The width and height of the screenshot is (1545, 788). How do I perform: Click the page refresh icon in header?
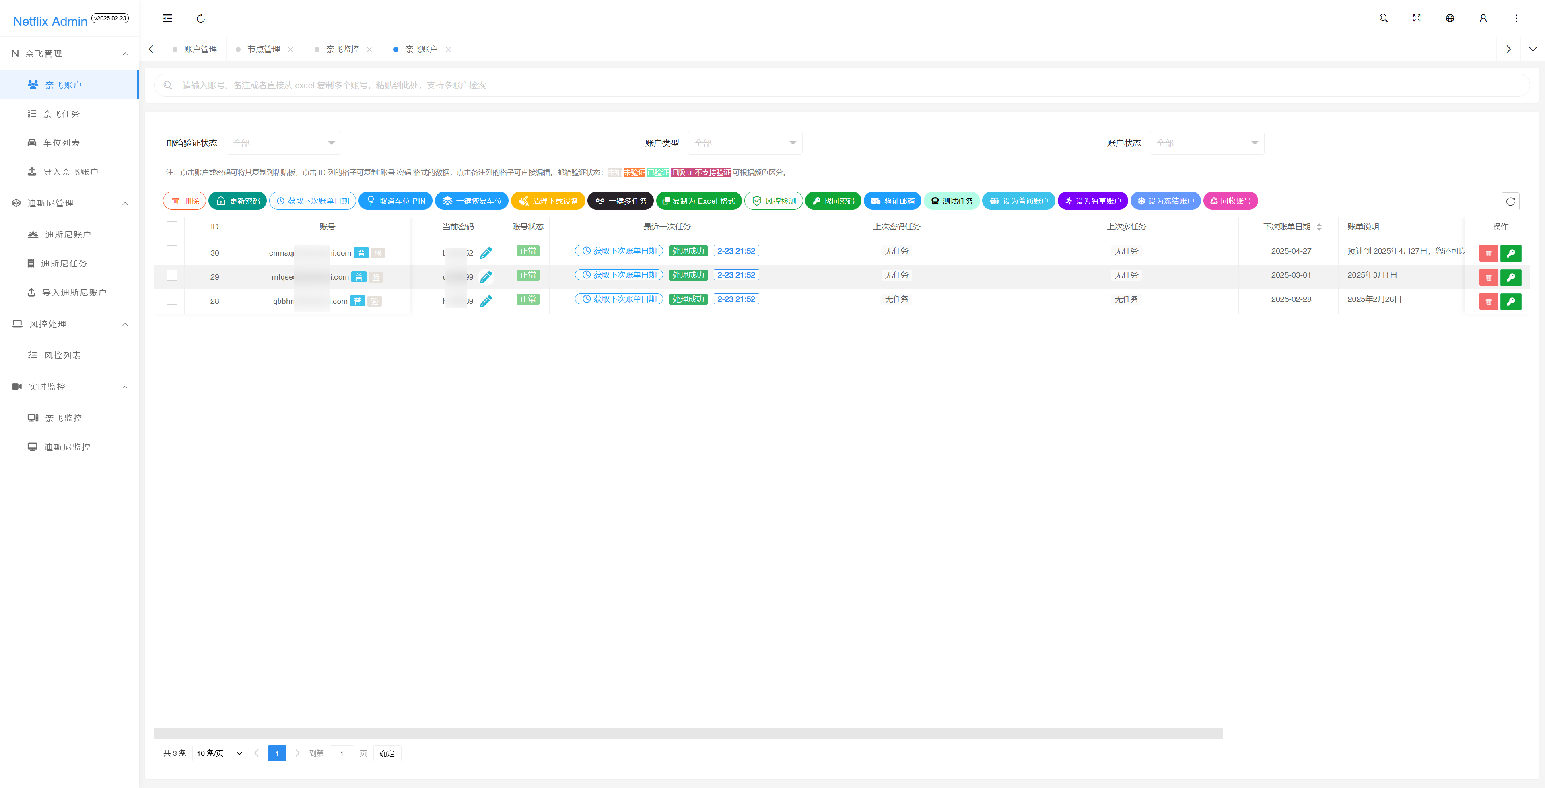(200, 18)
